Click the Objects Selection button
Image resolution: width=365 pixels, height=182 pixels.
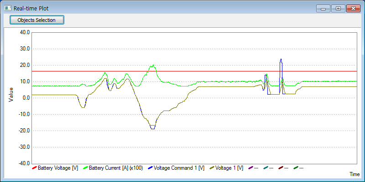(36, 20)
